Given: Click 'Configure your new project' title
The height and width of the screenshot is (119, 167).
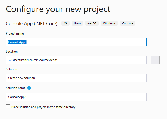Looking at the screenshot, I should click(x=58, y=9).
